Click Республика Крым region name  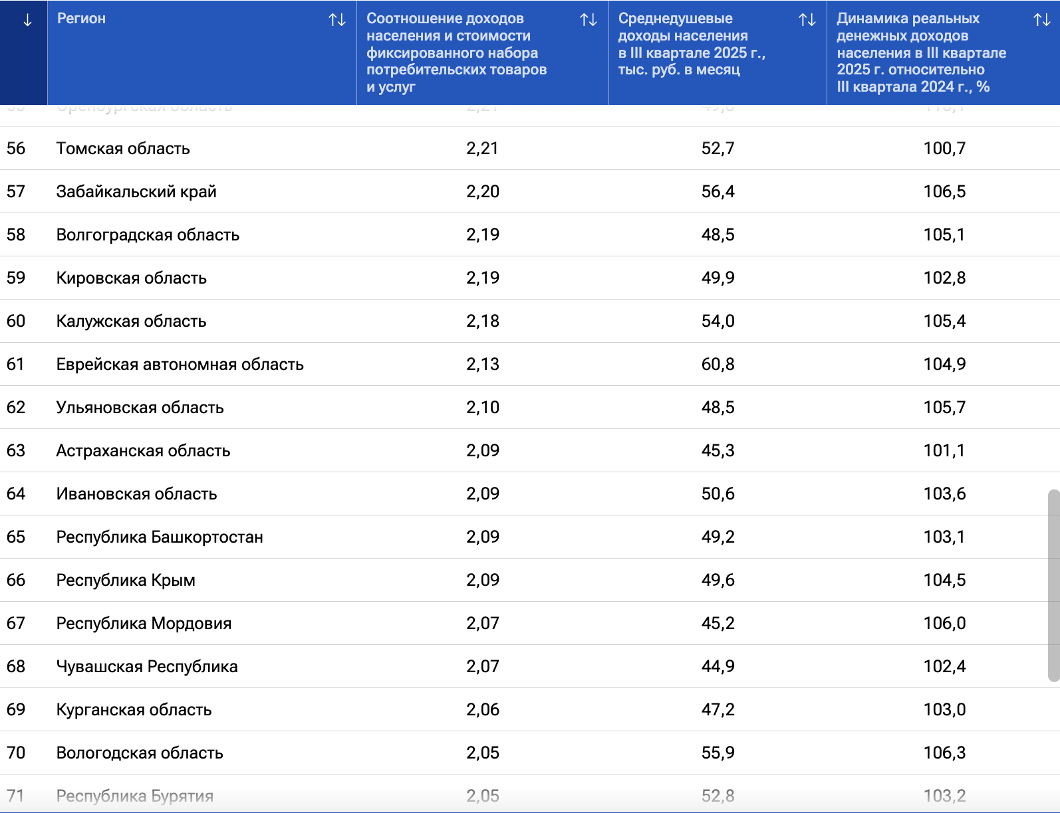click(126, 580)
